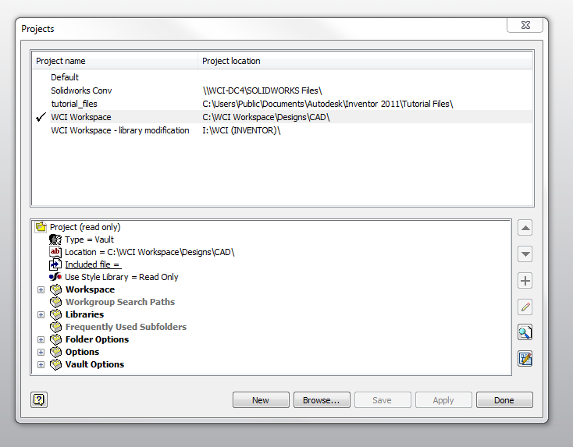Click the Workgroup Search Paths folder icon
The image size is (573, 447).
(x=56, y=302)
